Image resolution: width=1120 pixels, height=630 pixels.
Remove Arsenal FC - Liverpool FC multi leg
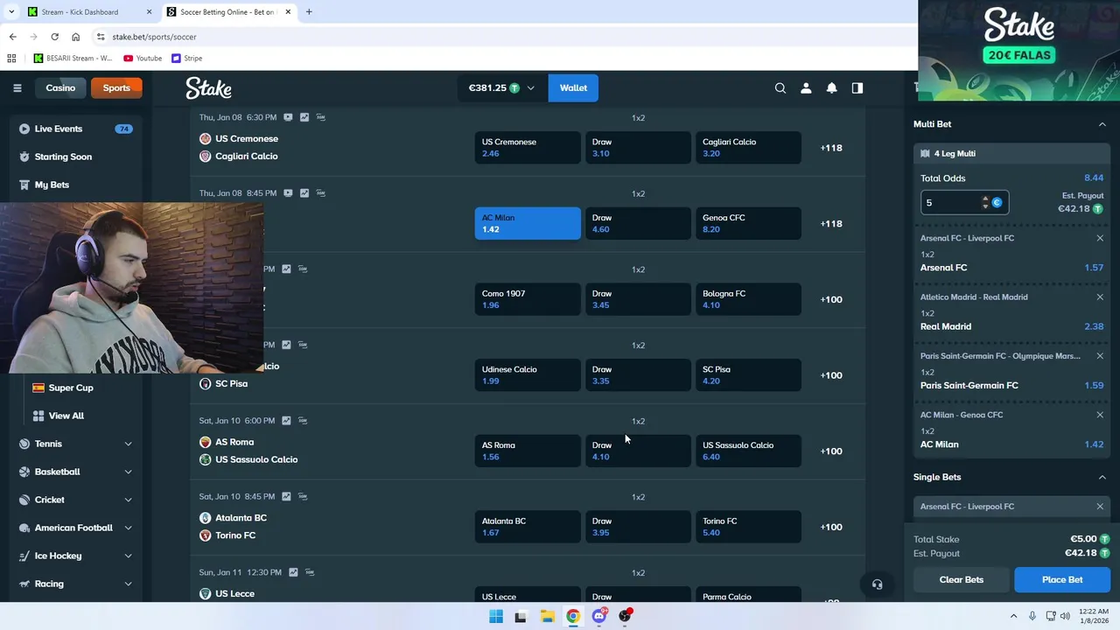point(1100,238)
